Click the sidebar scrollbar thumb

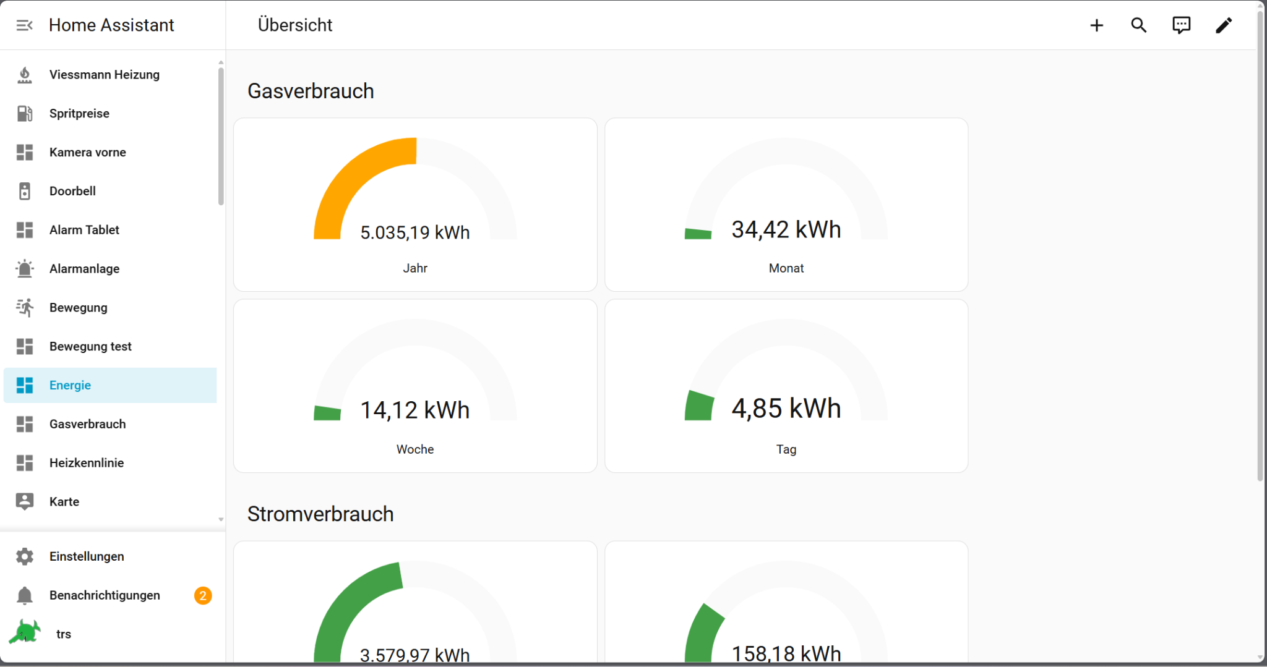[x=221, y=136]
